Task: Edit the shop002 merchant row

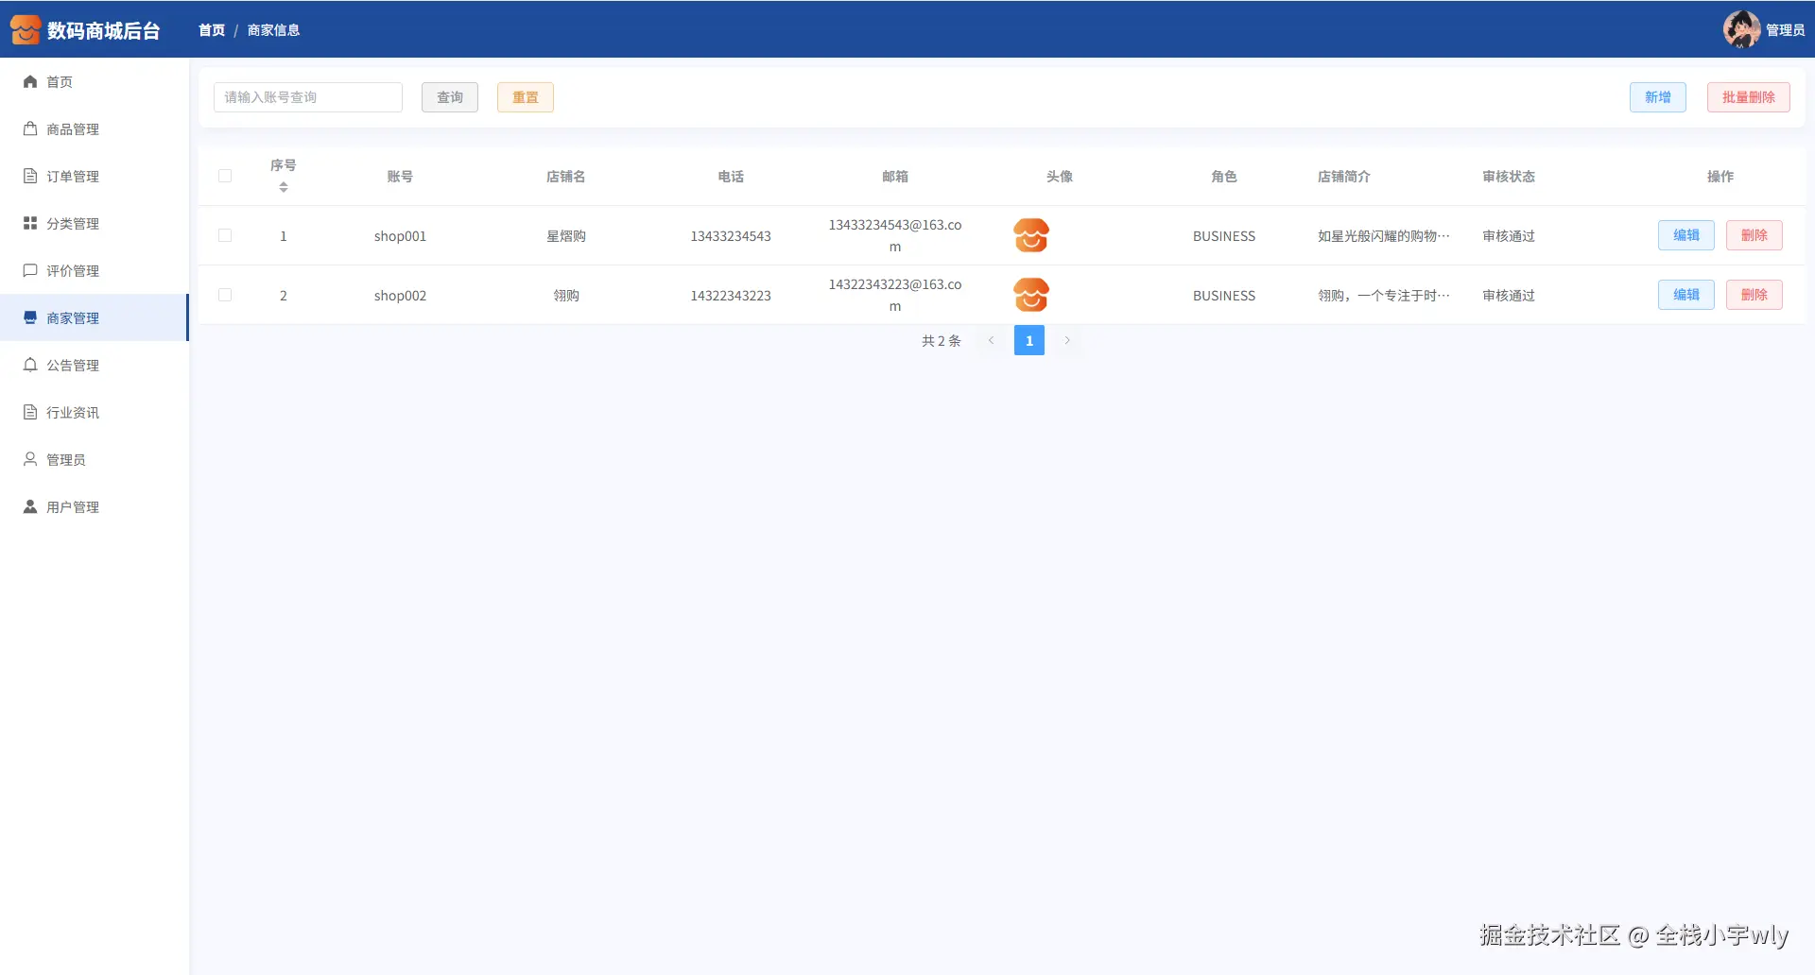Action: (1686, 295)
